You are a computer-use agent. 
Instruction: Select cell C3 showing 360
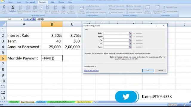(x=72, y=41)
